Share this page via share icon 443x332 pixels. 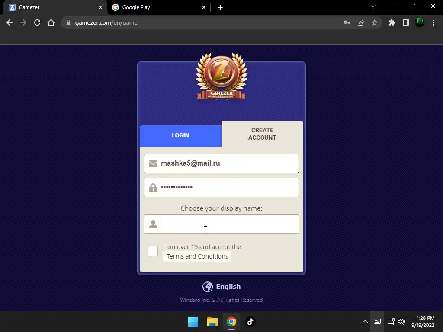(361, 22)
